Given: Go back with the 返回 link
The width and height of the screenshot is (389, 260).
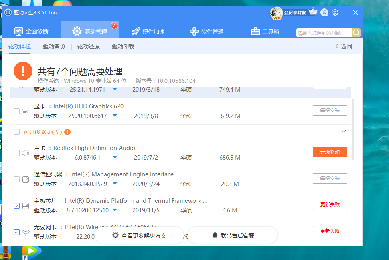Looking at the screenshot, I should (x=344, y=46).
